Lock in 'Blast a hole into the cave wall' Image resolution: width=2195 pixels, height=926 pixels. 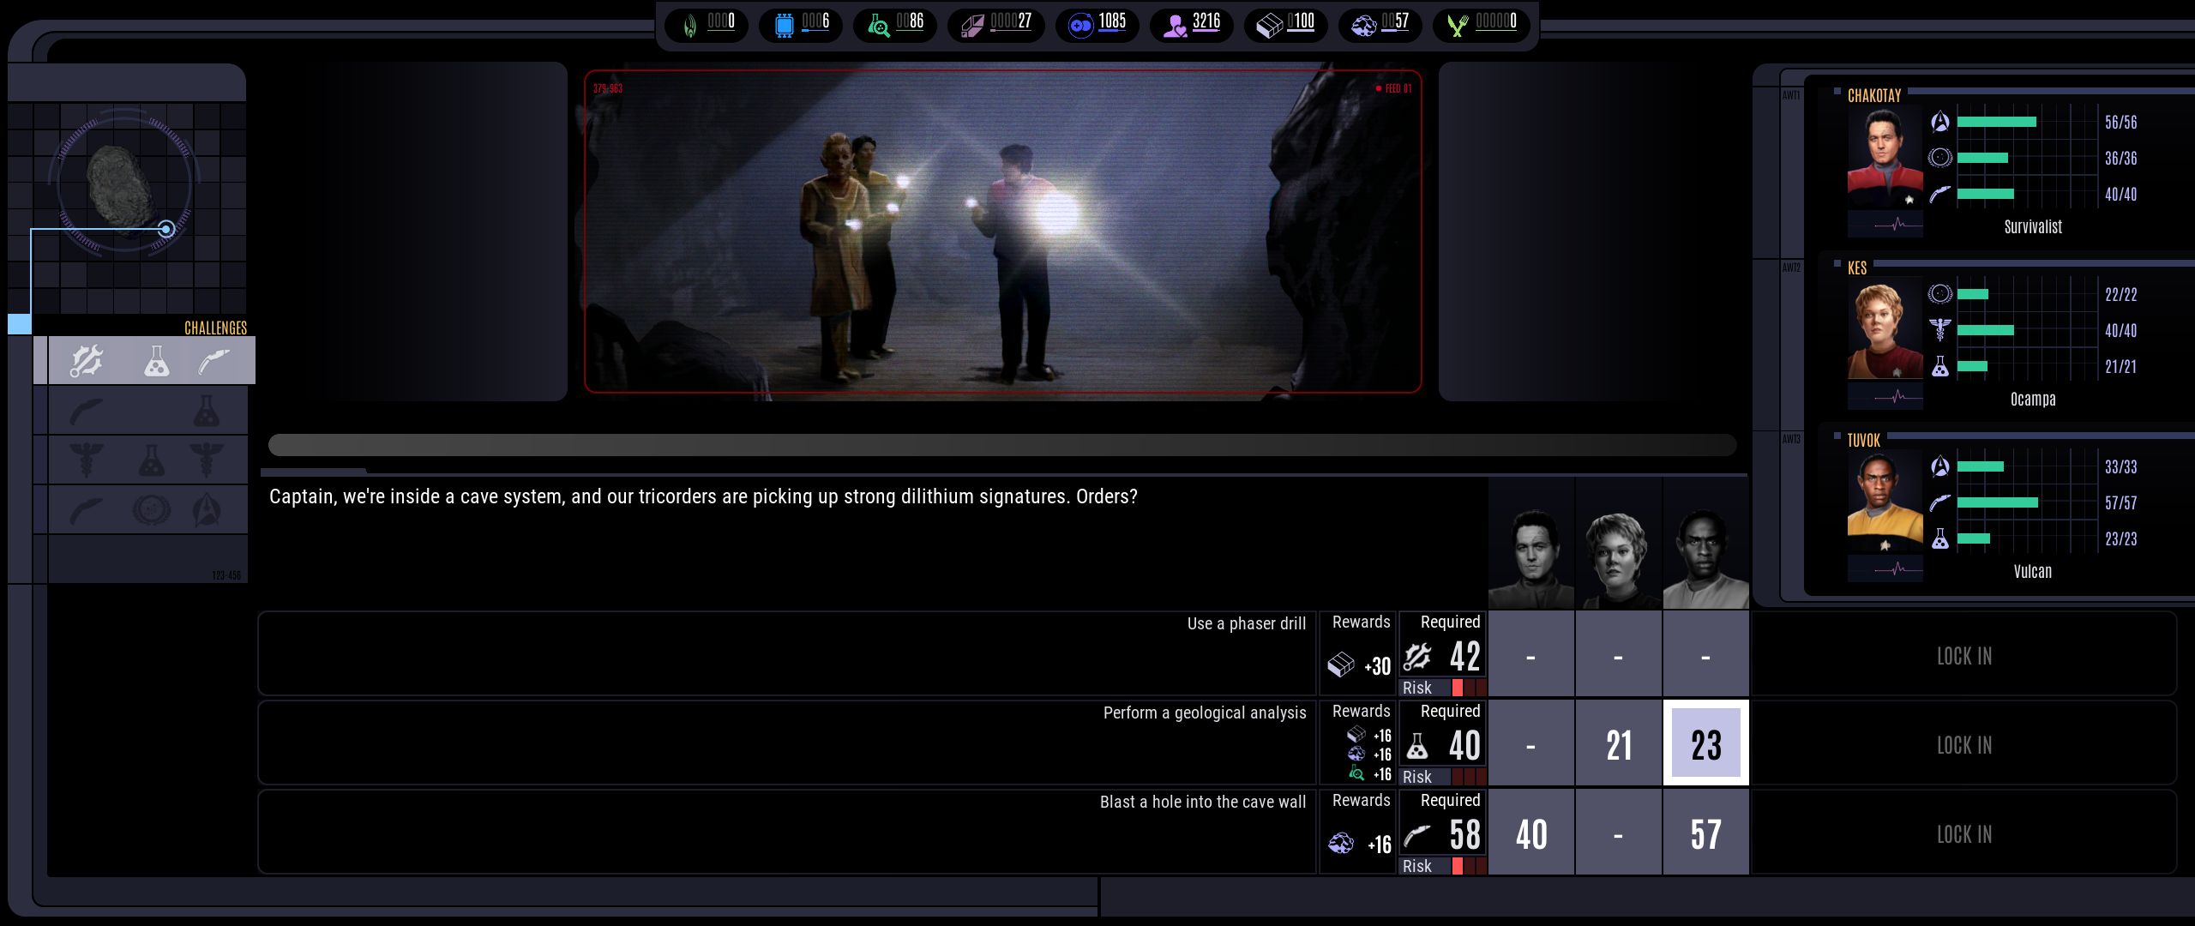click(x=1963, y=833)
